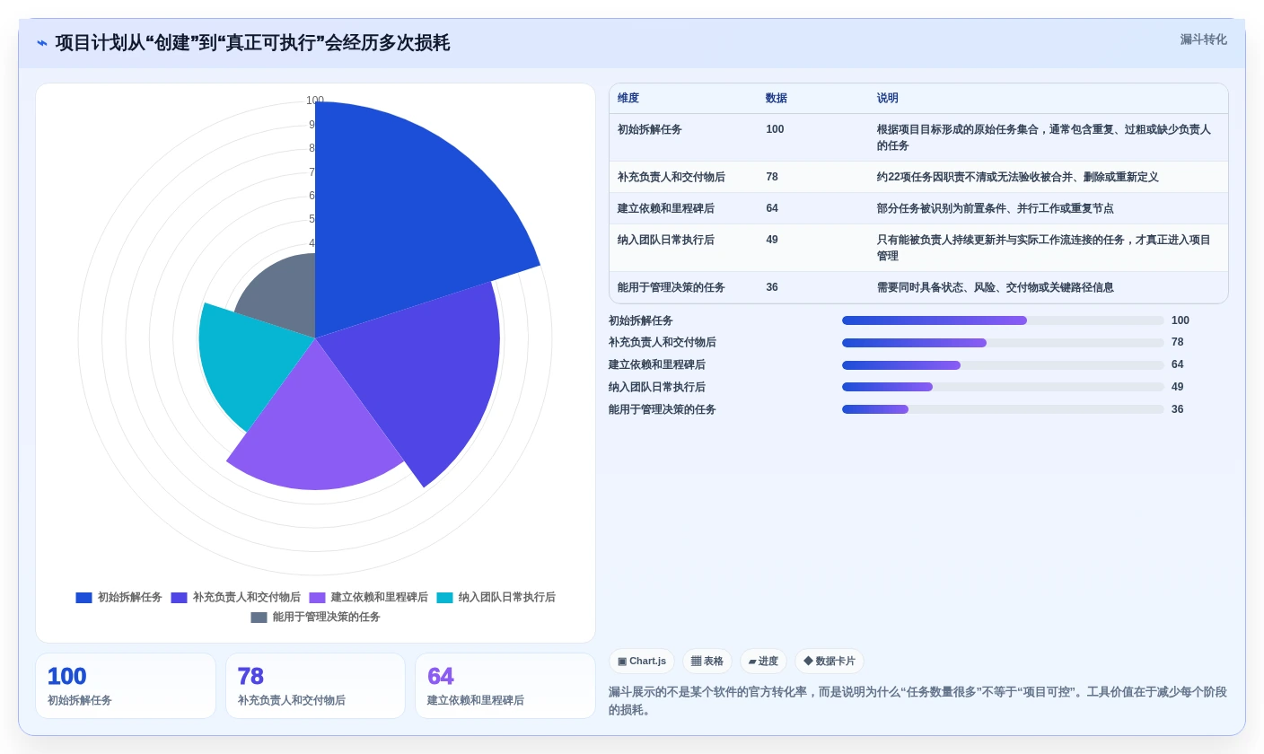This screenshot has height=754, width=1264.
Task: Click the 漏斗转化 label in header
Action: tap(1203, 39)
